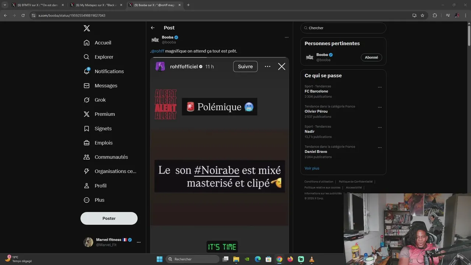Close the My Mixtapez tab

click(121, 5)
